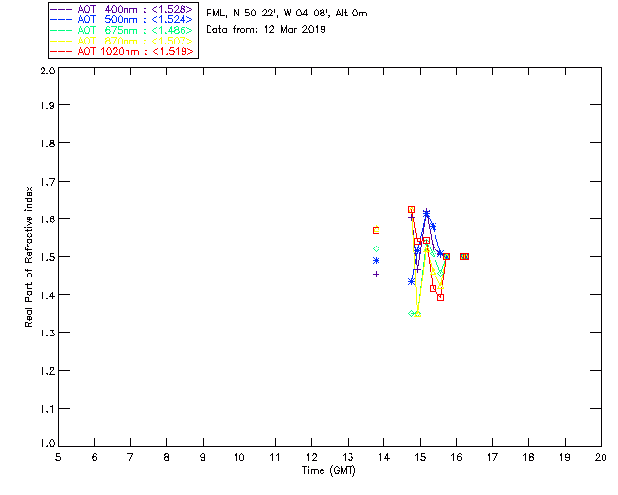Click the 15 label on the time axis
This screenshot has width=618, height=495.
point(420,457)
